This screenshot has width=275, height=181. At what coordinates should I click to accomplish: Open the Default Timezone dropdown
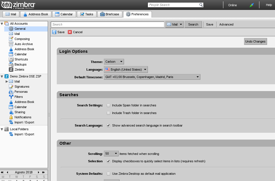coord(152,77)
